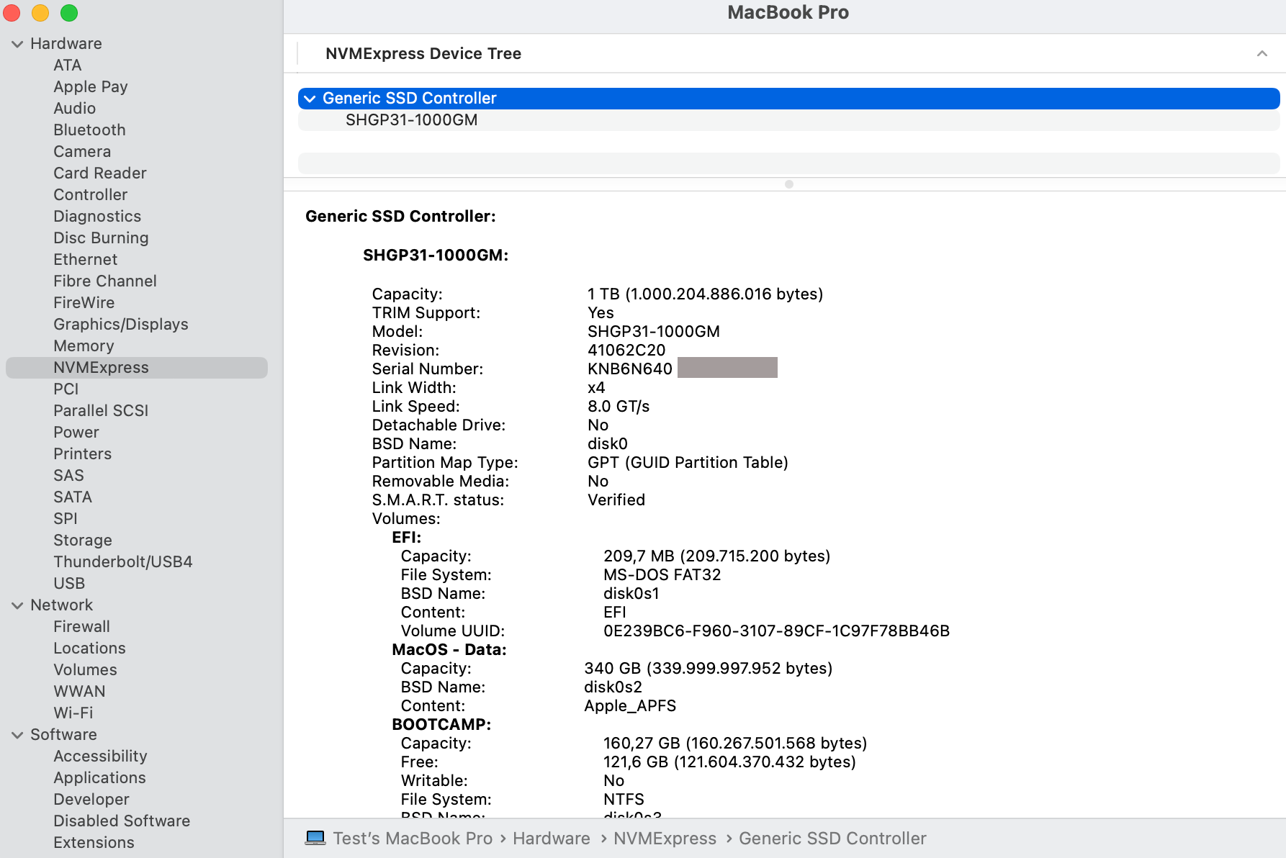This screenshot has width=1286, height=858.
Task: Select Audio in the Hardware list
Action: point(74,109)
